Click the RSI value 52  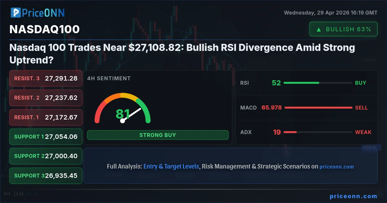pos(276,83)
